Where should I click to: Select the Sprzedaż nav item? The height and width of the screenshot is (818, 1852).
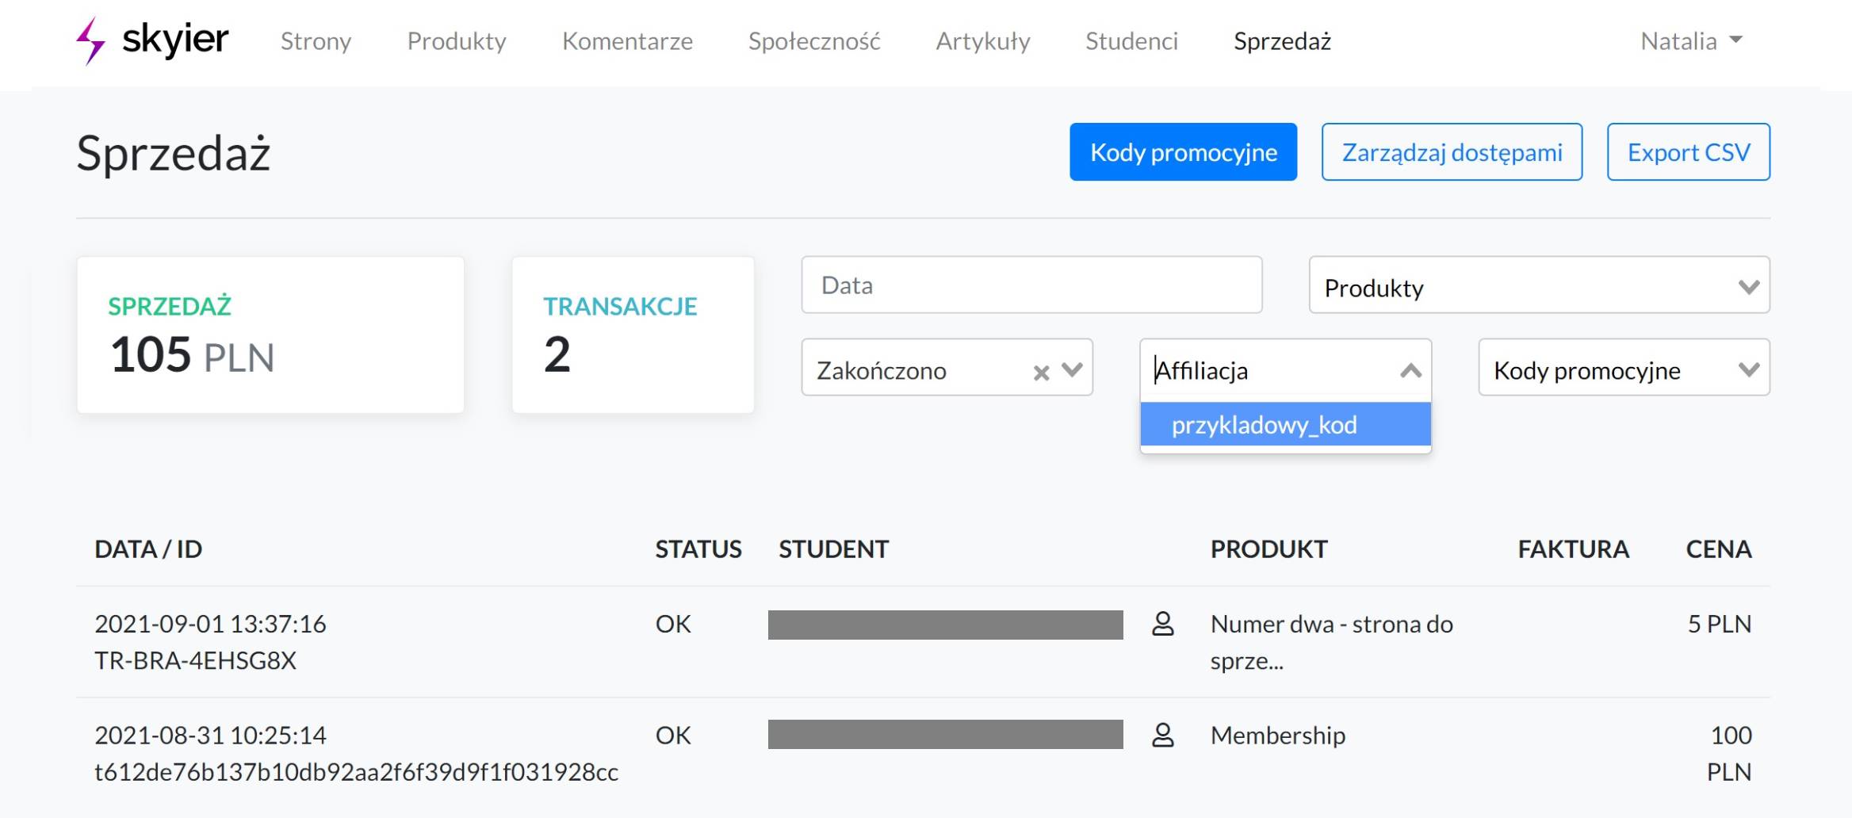point(1282,40)
